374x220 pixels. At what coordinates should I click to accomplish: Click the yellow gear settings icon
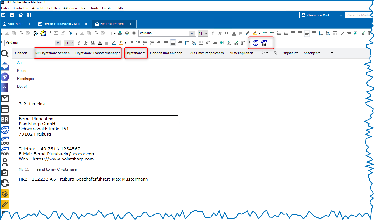5,193
